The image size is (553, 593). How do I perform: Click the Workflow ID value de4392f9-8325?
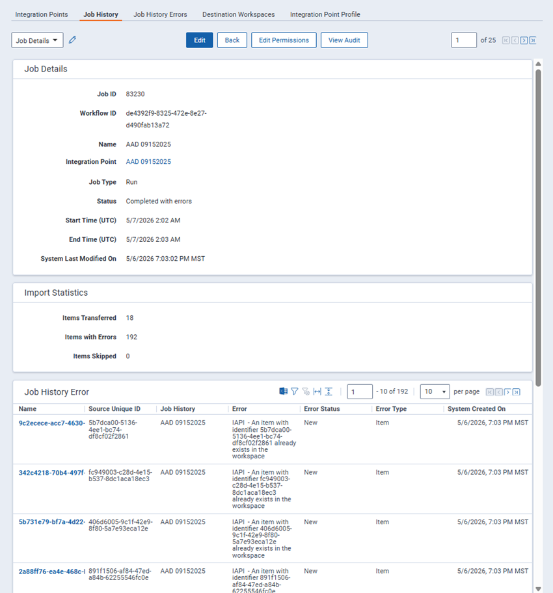166,119
